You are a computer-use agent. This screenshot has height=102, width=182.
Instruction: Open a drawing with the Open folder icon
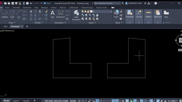[x=9, y=3]
